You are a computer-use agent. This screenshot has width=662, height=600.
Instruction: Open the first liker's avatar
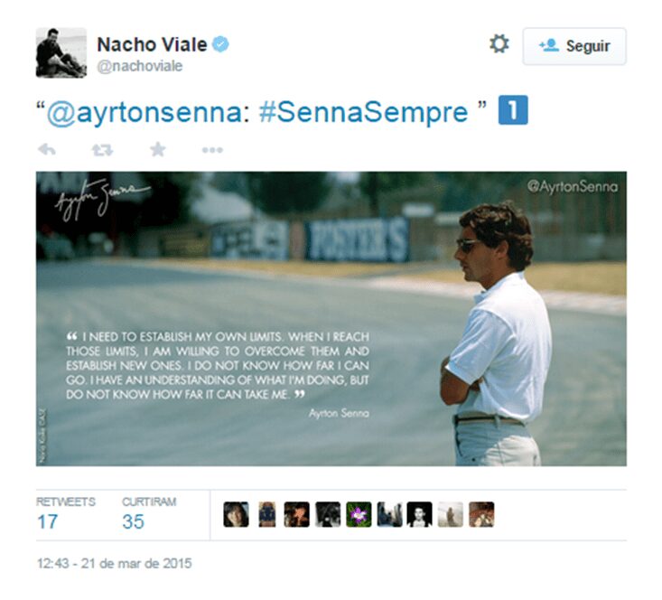pos(236,514)
